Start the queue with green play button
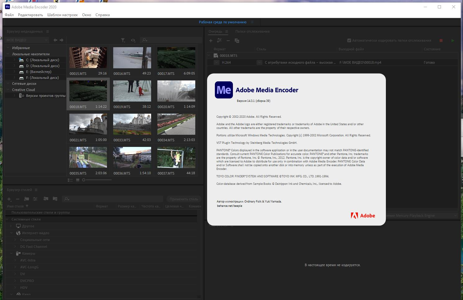 pyautogui.click(x=453, y=40)
